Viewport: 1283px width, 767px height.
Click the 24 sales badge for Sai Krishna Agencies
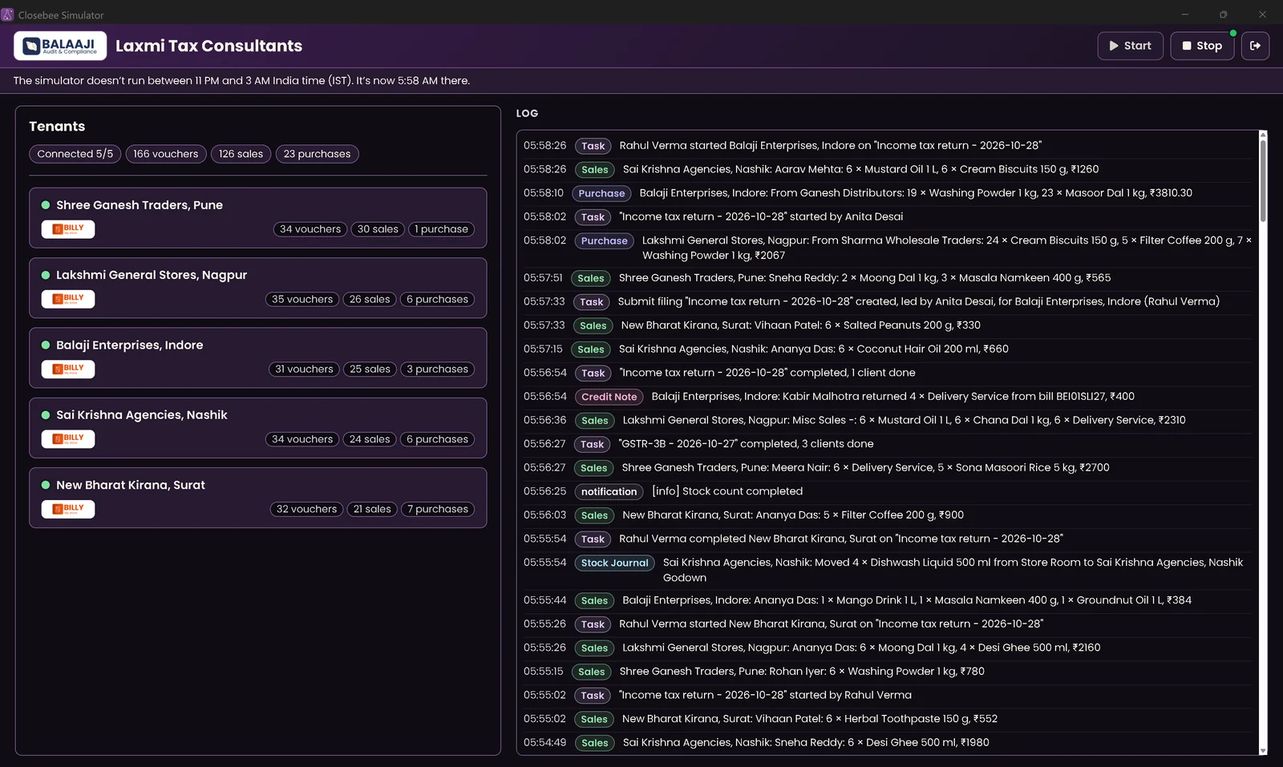370,439
